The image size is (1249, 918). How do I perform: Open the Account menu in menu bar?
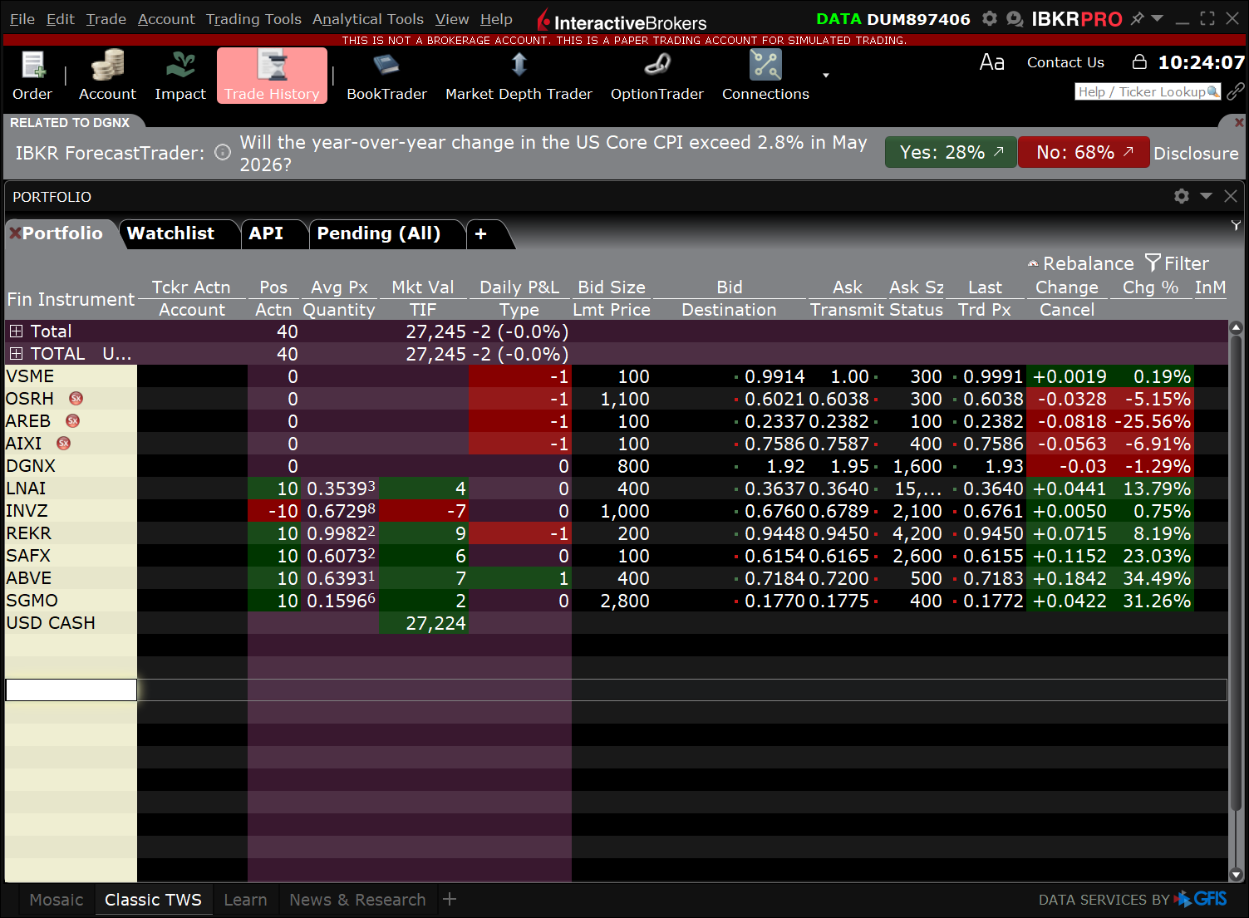166,19
